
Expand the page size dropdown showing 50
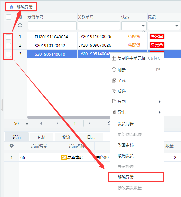(20, 124)
